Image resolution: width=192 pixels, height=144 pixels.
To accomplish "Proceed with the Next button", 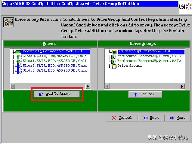I will [x=178, y=118].
